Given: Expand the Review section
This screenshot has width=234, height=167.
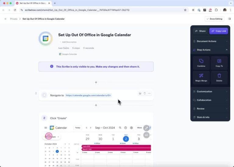Looking at the screenshot, I should [x=210, y=109].
